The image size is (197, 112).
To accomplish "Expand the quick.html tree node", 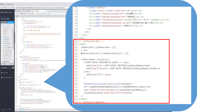I will pos(1,42).
